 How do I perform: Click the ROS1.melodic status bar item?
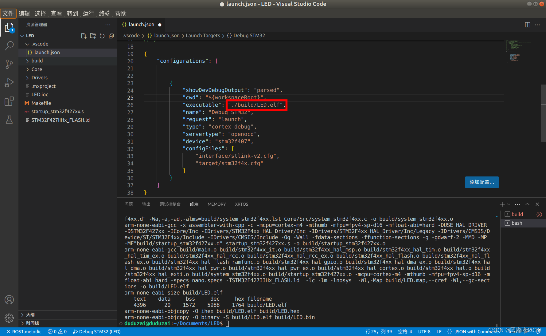coord(24,332)
